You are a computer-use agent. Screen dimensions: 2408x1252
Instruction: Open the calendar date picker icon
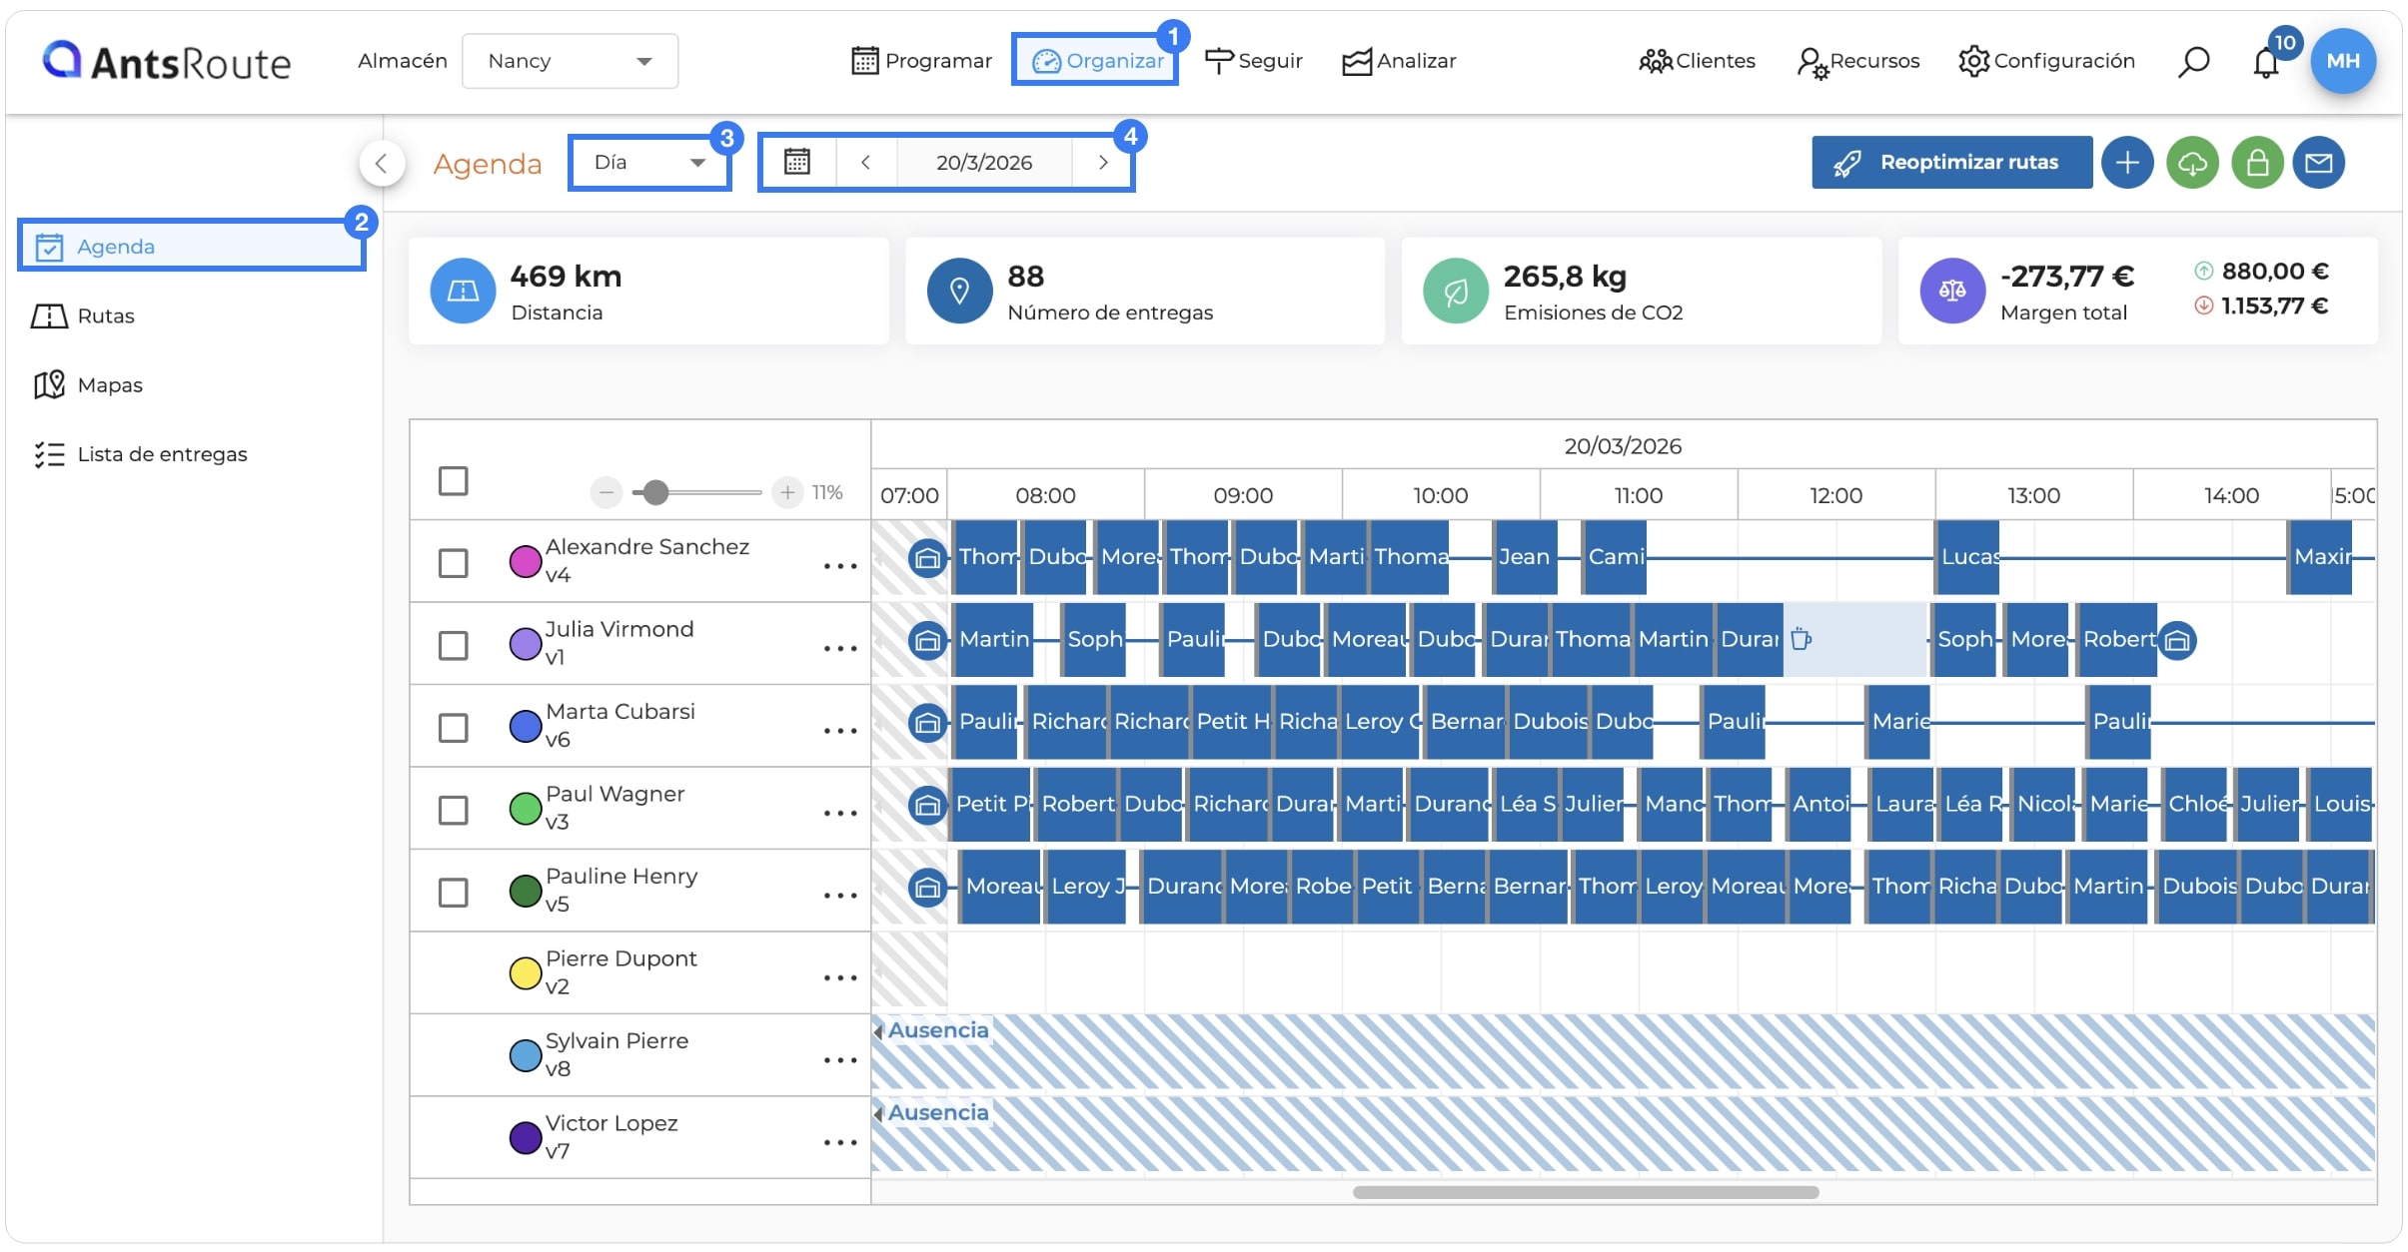point(796,162)
